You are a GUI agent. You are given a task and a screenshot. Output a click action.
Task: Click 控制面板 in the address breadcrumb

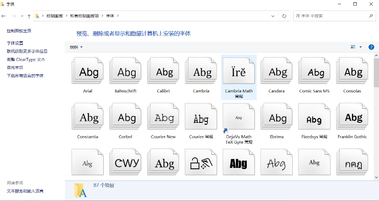(55, 16)
